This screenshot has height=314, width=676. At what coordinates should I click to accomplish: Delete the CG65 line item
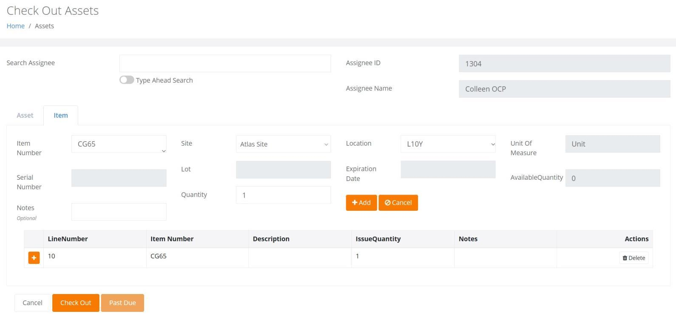coord(634,258)
